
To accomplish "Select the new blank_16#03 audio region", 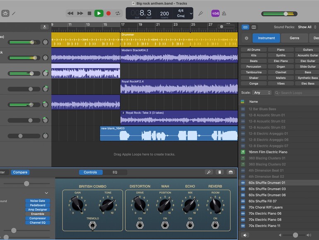I will pyautogui.click(x=169, y=134).
